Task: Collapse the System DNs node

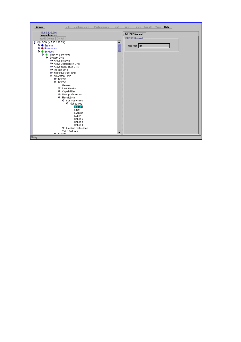Action: tap(47, 58)
